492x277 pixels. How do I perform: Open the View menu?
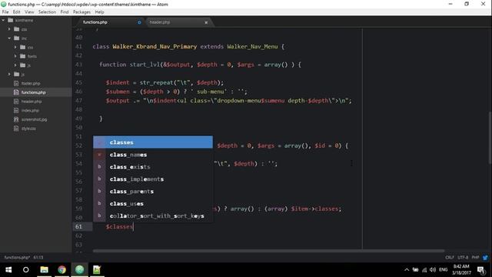click(29, 12)
